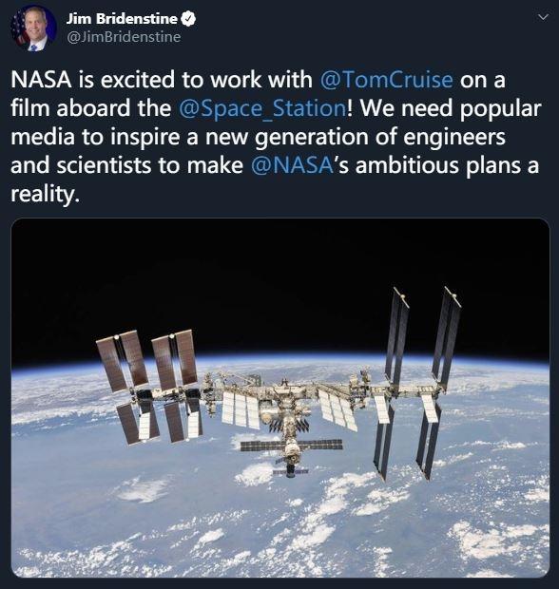
Task: Click the phrase 'ambitious plans a'
Action: (447, 165)
